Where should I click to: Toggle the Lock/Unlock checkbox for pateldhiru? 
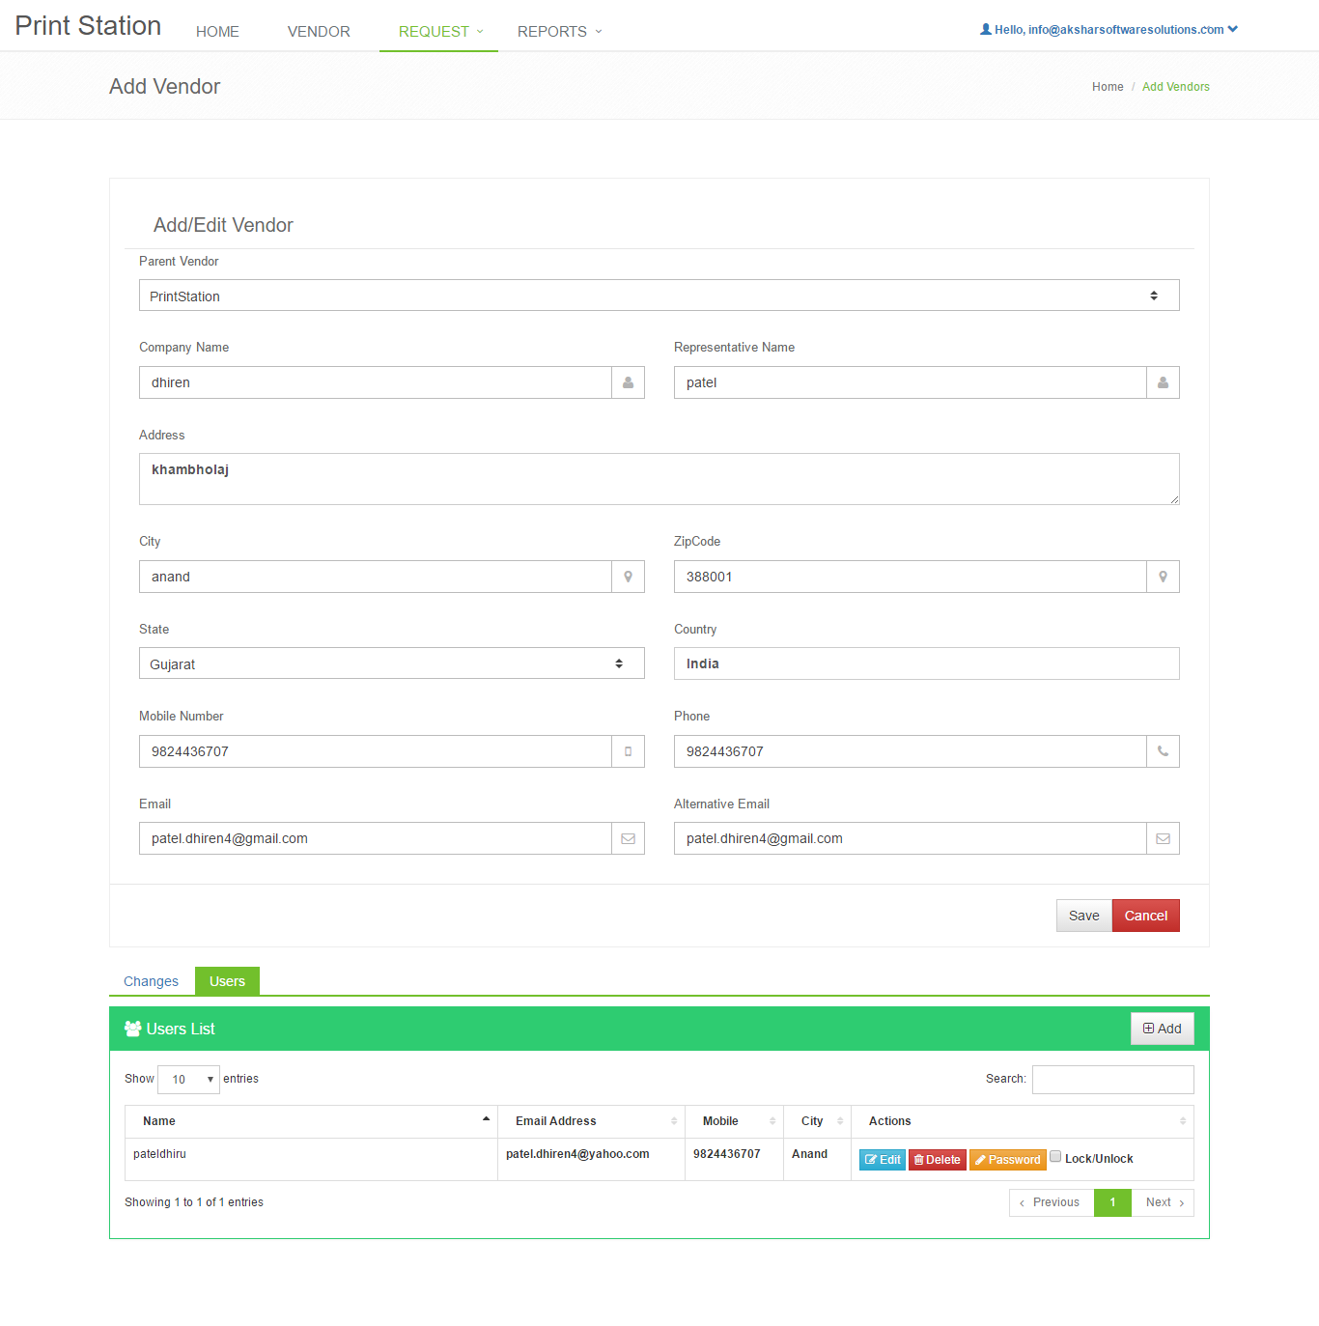(x=1055, y=1157)
